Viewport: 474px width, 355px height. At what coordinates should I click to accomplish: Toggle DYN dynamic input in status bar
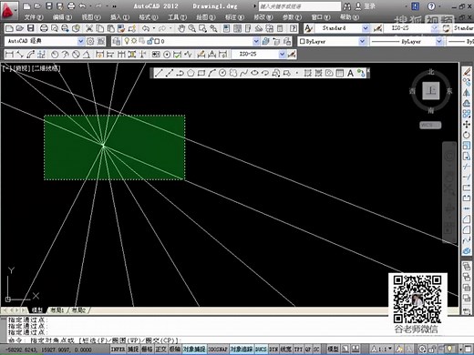(x=273, y=350)
